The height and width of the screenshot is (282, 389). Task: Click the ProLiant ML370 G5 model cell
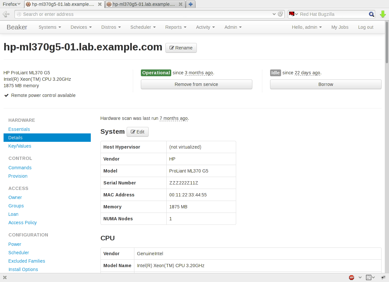(201, 171)
